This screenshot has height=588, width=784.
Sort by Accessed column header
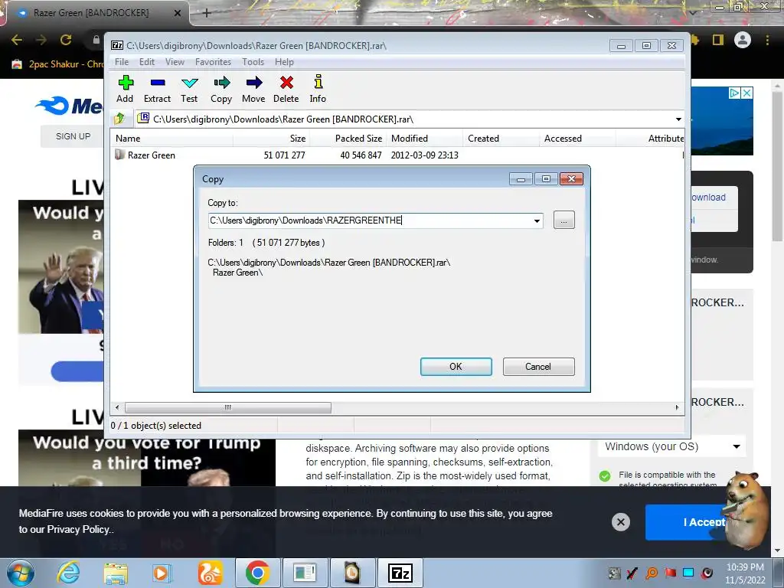click(577, 139)
